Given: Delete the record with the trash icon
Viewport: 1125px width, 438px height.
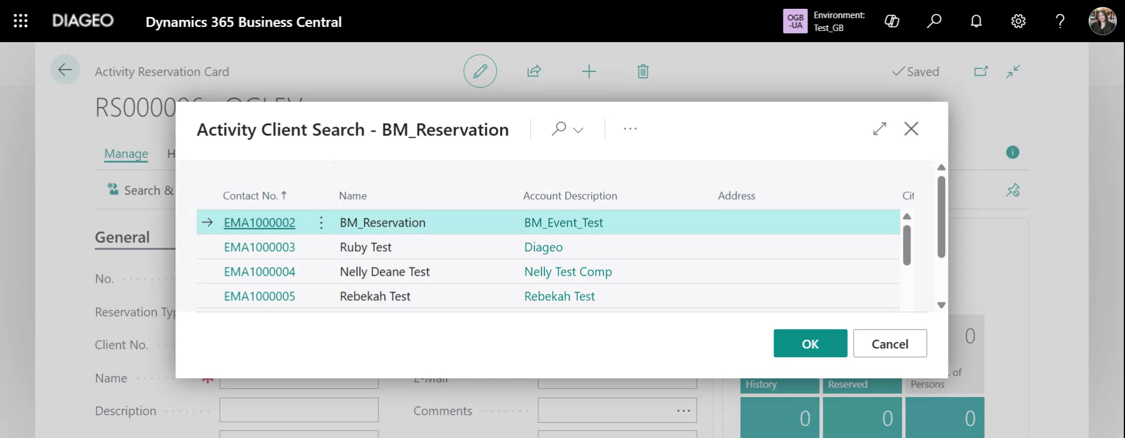Looking at the screenshot, I should (643, 71).
